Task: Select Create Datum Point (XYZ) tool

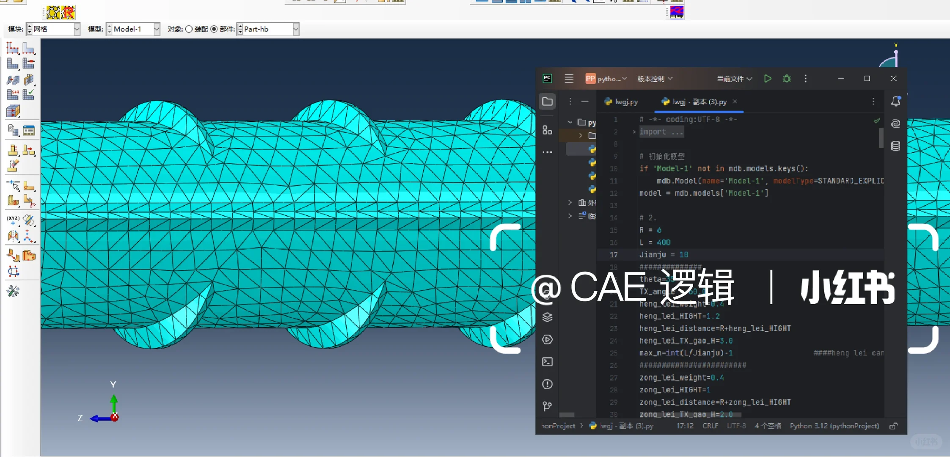Action: coord(13,220)
